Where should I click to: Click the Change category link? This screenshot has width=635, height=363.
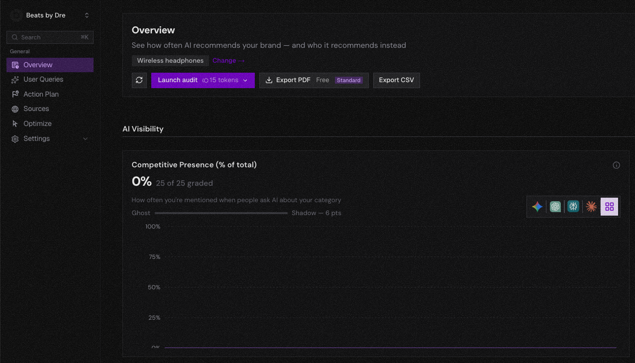tap(228, 61)
